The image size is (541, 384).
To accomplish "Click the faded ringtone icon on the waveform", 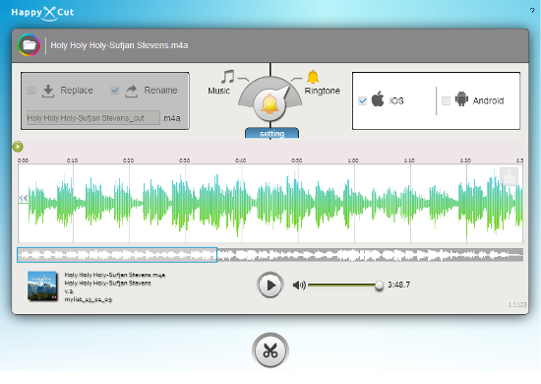I will pos(509,176).
